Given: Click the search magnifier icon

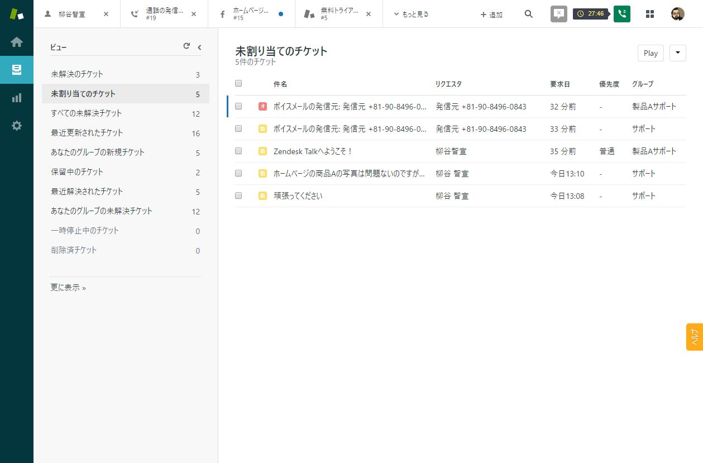Looking at the screenshot, I should point(529,14).
